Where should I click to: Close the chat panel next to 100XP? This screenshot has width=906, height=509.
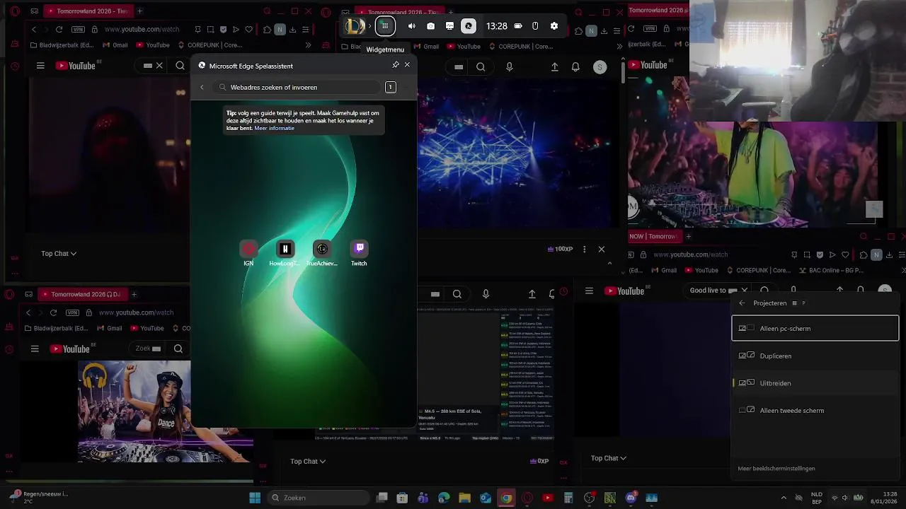click(602, 249)
